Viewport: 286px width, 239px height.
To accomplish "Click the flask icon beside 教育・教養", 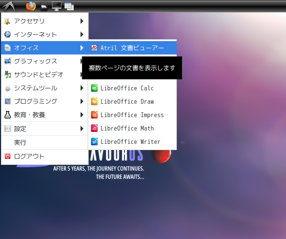I will (x=8, y=115).
